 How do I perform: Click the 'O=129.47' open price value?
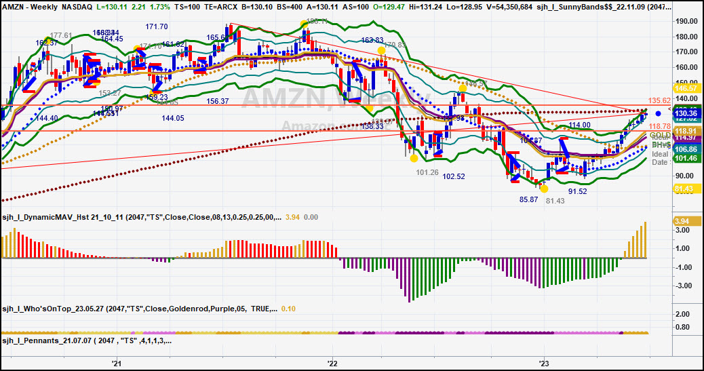click(389, 7)
